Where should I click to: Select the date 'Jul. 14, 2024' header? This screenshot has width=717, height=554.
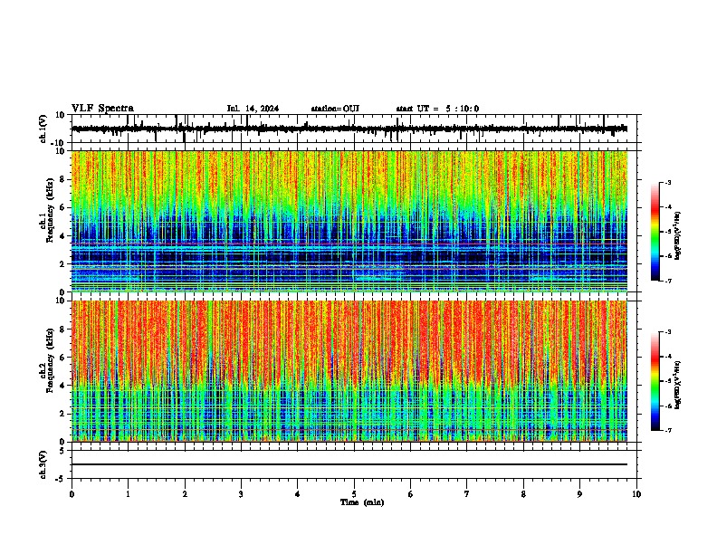(253, 109)
